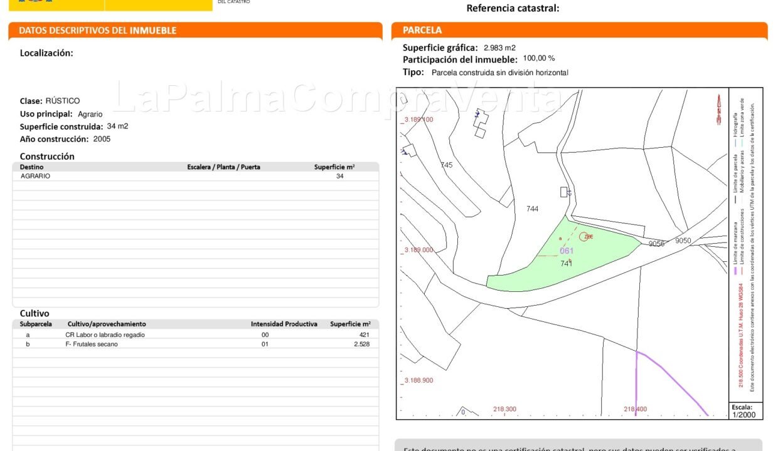Click parcel number 745 on map

446,165
